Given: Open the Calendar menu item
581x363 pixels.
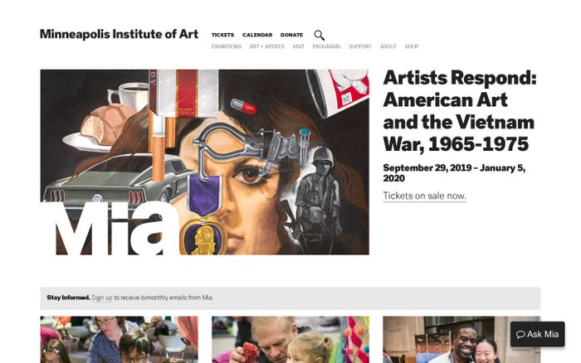Looking at the screenshot, I should 257,36.
